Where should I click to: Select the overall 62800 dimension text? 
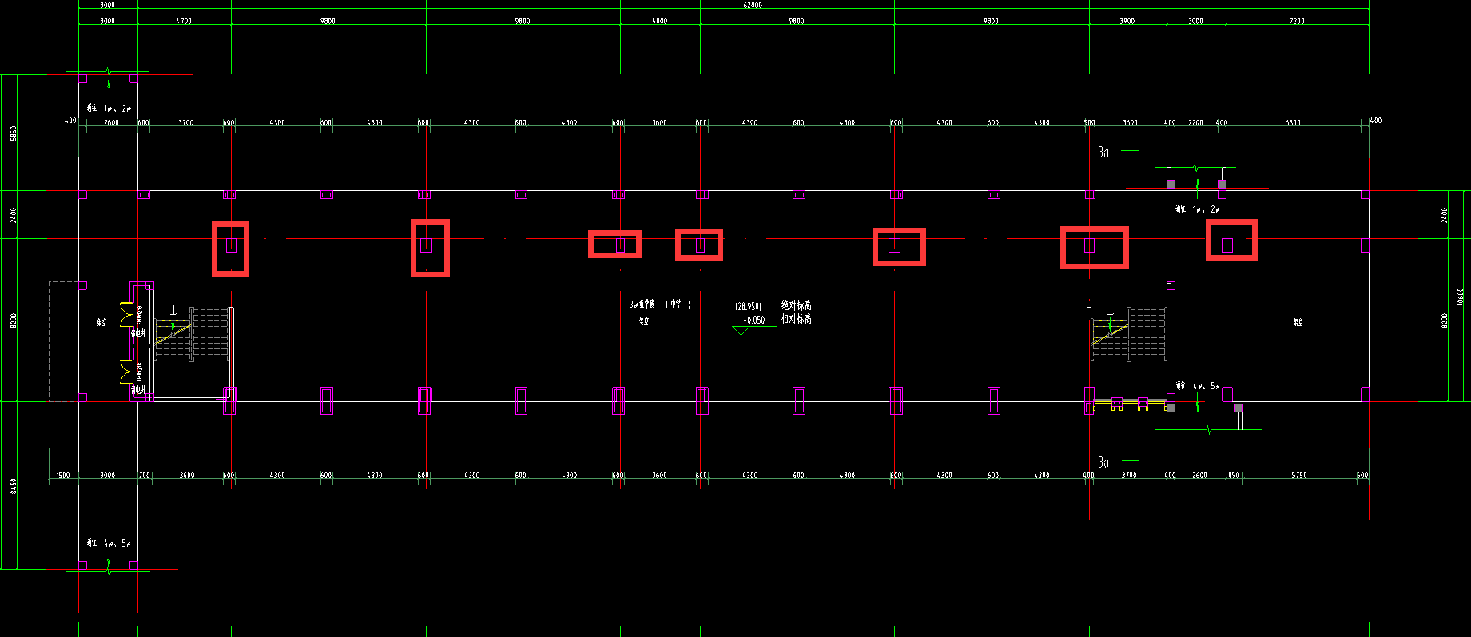tap(753, 5)
